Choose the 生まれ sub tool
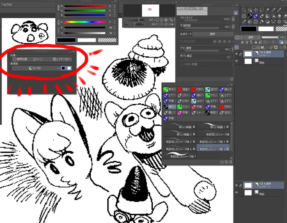This screenshot has height=223, width=287. pyautogui.click(x=226, y=112)
